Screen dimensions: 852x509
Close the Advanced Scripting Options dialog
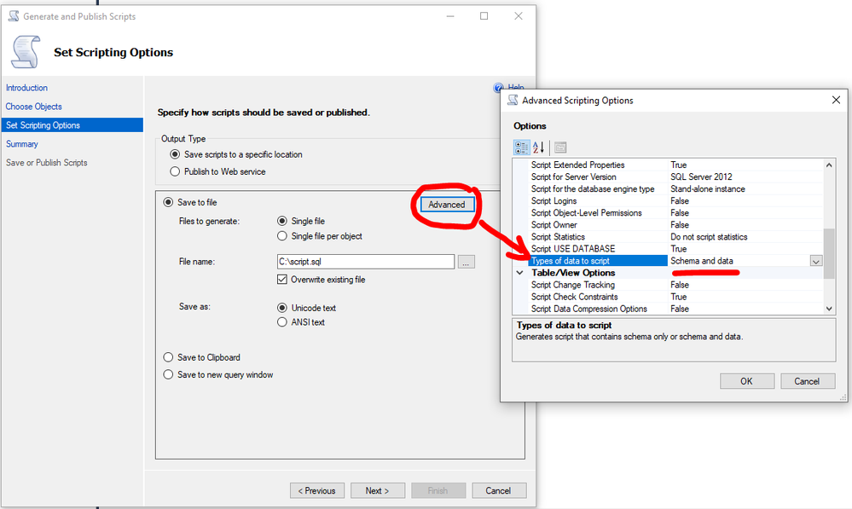pos(836,100)
